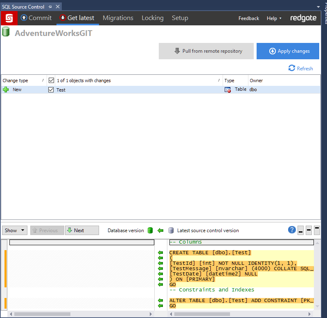Open the blue help question mark icon
Image resolution: width=327 pixels, height=318 pixels.
292,230
